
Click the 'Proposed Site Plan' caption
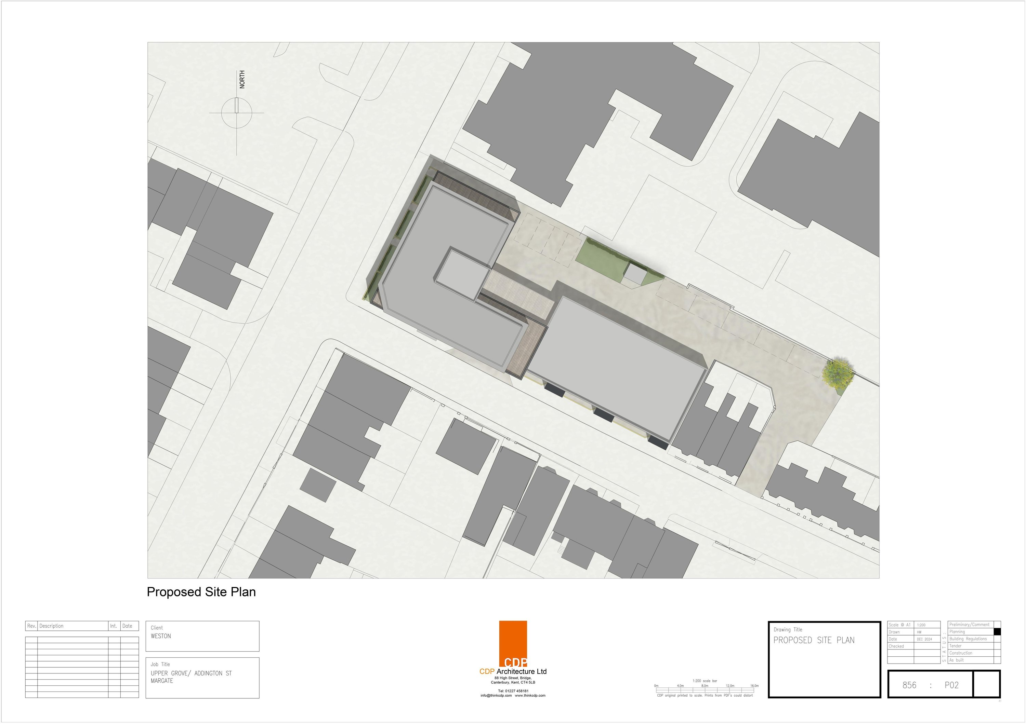click(201, 592)
